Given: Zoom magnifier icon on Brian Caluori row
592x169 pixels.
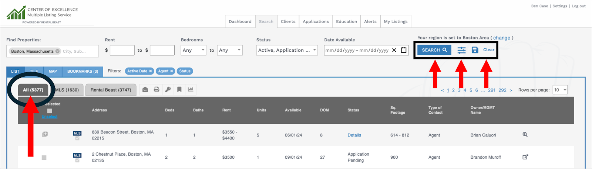Looking at the screenshot, I should coord(525,135).
